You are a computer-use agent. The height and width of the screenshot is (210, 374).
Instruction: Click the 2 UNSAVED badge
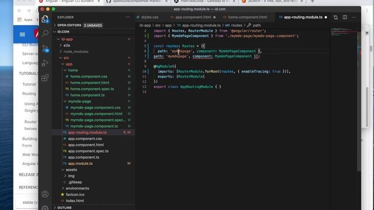(93, 25)
